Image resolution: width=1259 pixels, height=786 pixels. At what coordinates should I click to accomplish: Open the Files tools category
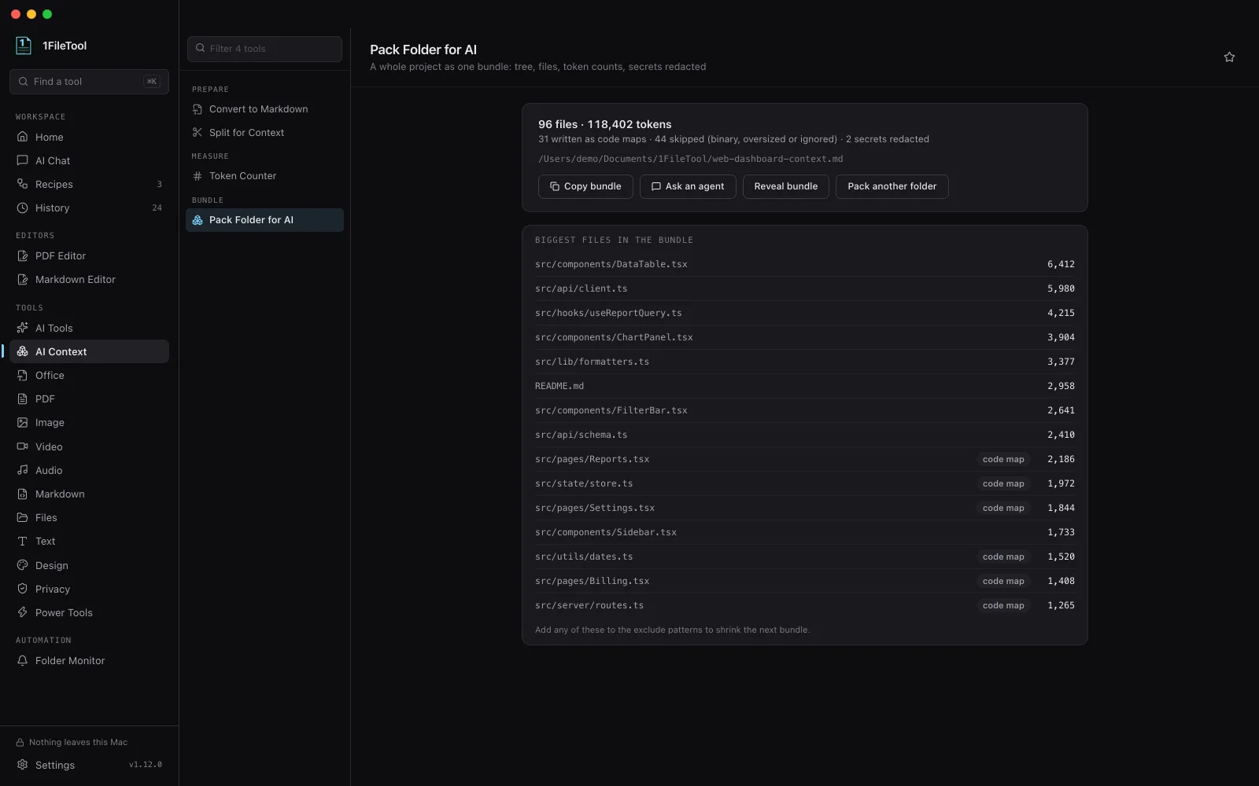click(x=89, y=517)
